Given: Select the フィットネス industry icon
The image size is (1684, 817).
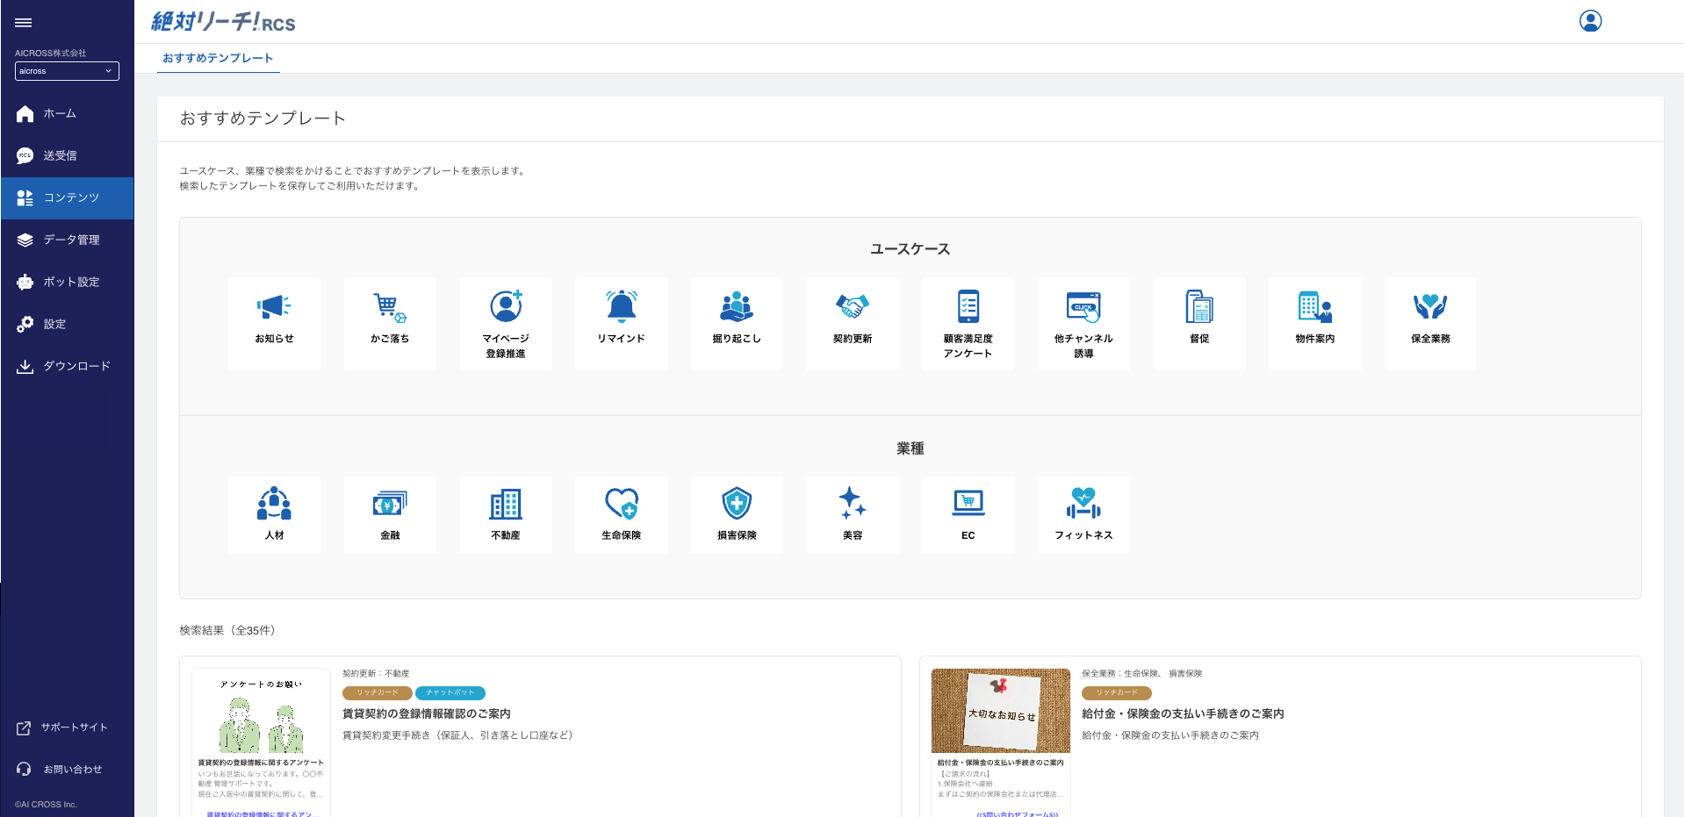Looking at the screenshot, I should click(1083, 513).
